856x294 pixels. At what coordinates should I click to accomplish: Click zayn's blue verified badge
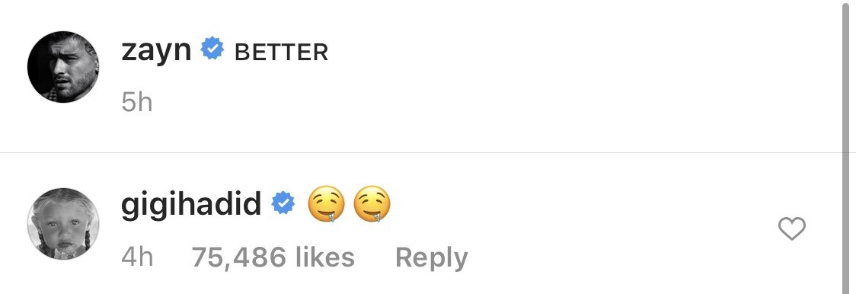(x=212, y=49)
